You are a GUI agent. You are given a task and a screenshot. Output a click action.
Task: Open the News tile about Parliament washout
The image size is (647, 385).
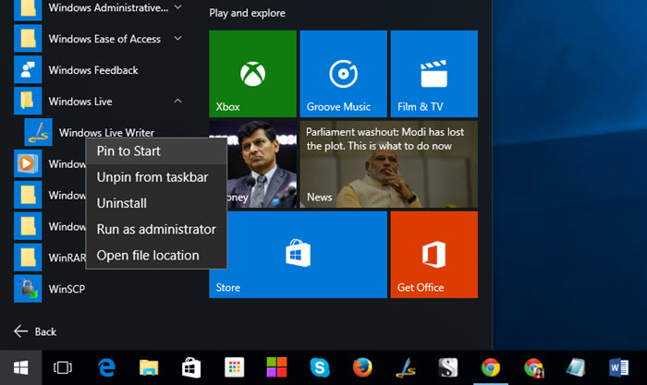389,164
